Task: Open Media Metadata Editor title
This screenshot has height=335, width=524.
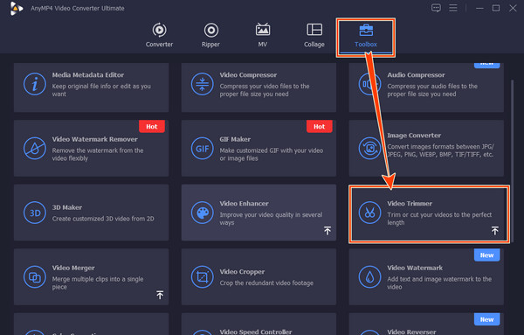Action: [88, 75]
